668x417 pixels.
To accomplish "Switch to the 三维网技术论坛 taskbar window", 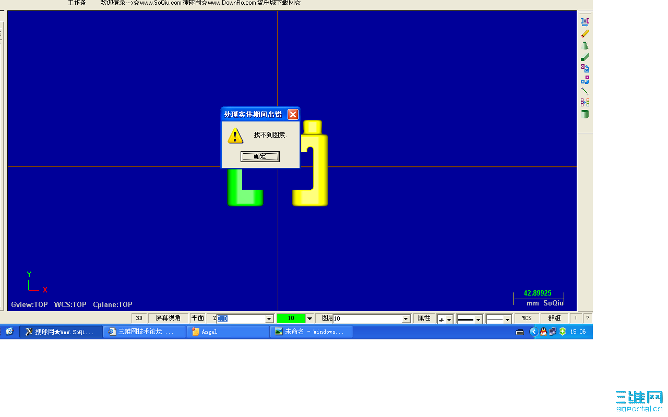I will [x=145, y=332].
